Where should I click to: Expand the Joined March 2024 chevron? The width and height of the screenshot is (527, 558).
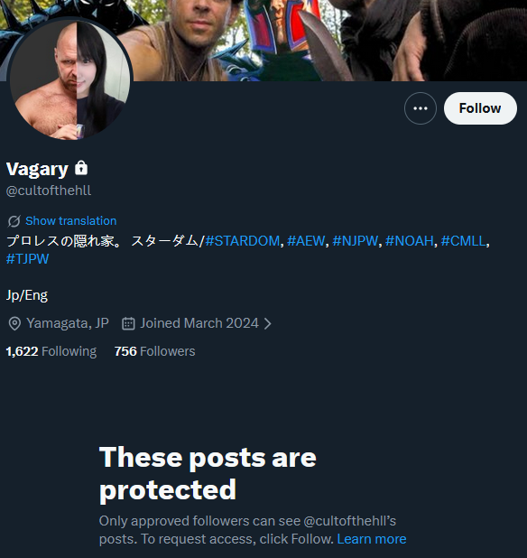(x=267, y=323)
